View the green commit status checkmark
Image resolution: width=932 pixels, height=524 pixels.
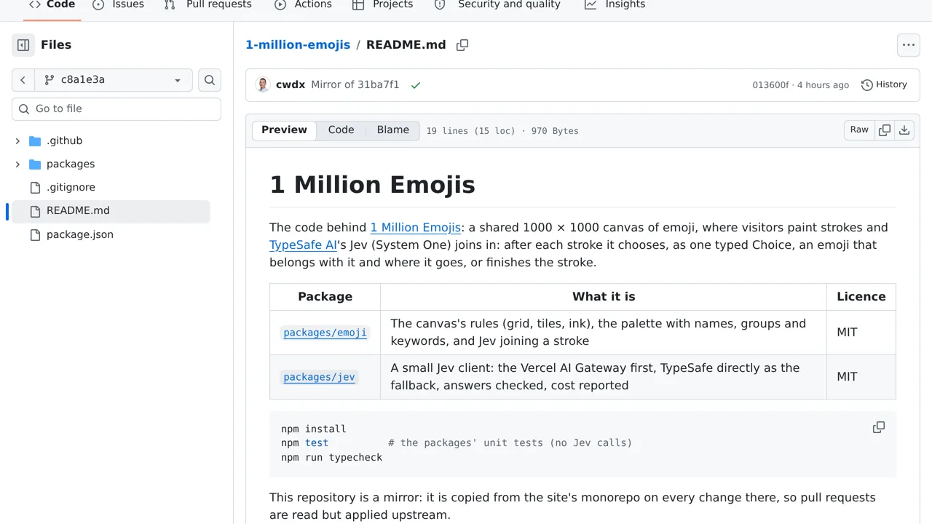(416, 85)
